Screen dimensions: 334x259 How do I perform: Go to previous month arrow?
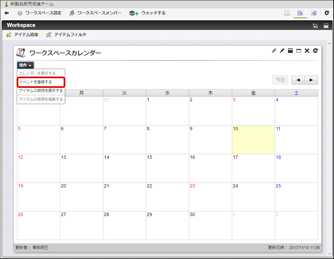pos(298,80)
